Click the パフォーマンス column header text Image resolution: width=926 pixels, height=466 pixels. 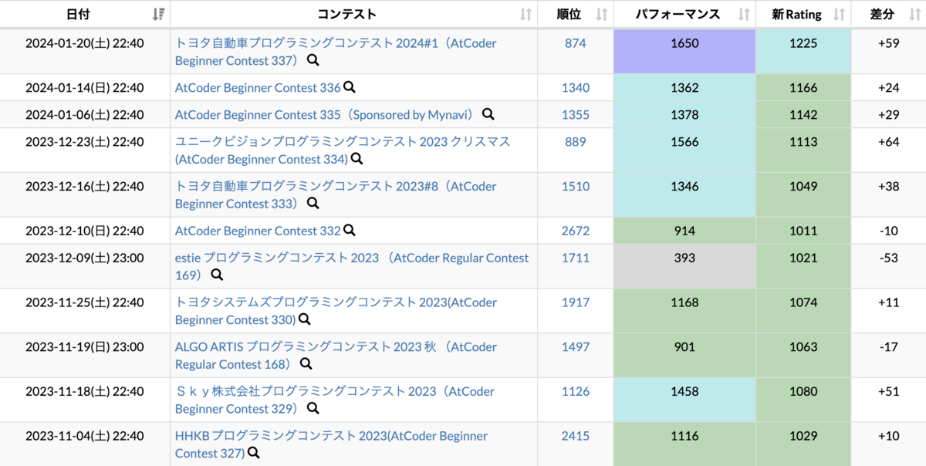coord(678,14)
